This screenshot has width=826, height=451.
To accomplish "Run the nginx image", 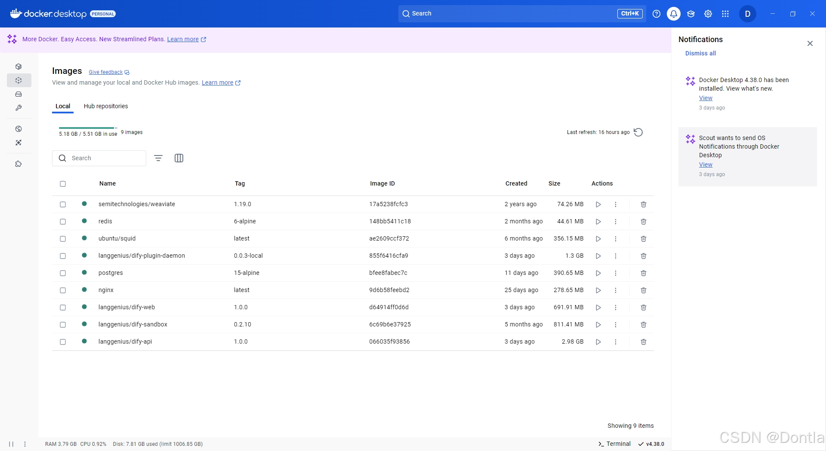I will (x=598, y=290).
